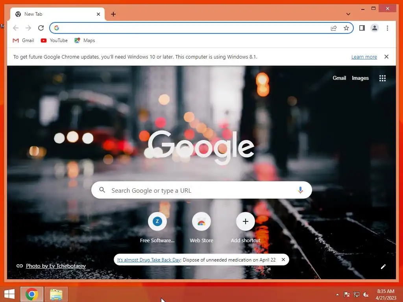This screenshot has width=403, height=302.
Task: Open the Drug Take Back Day link
Action: [x=149, y=260]
